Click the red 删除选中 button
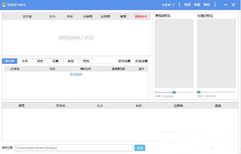This screenshot has width=241, height=154. coord(141,16)
